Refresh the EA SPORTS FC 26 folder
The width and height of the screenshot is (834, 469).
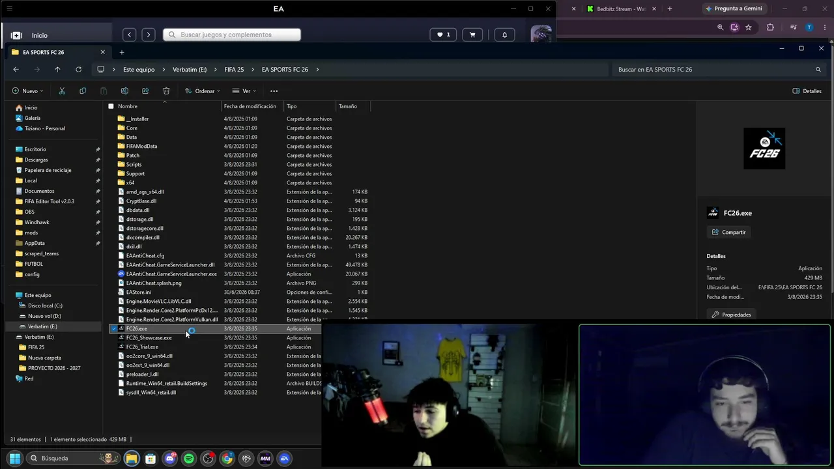78,70
